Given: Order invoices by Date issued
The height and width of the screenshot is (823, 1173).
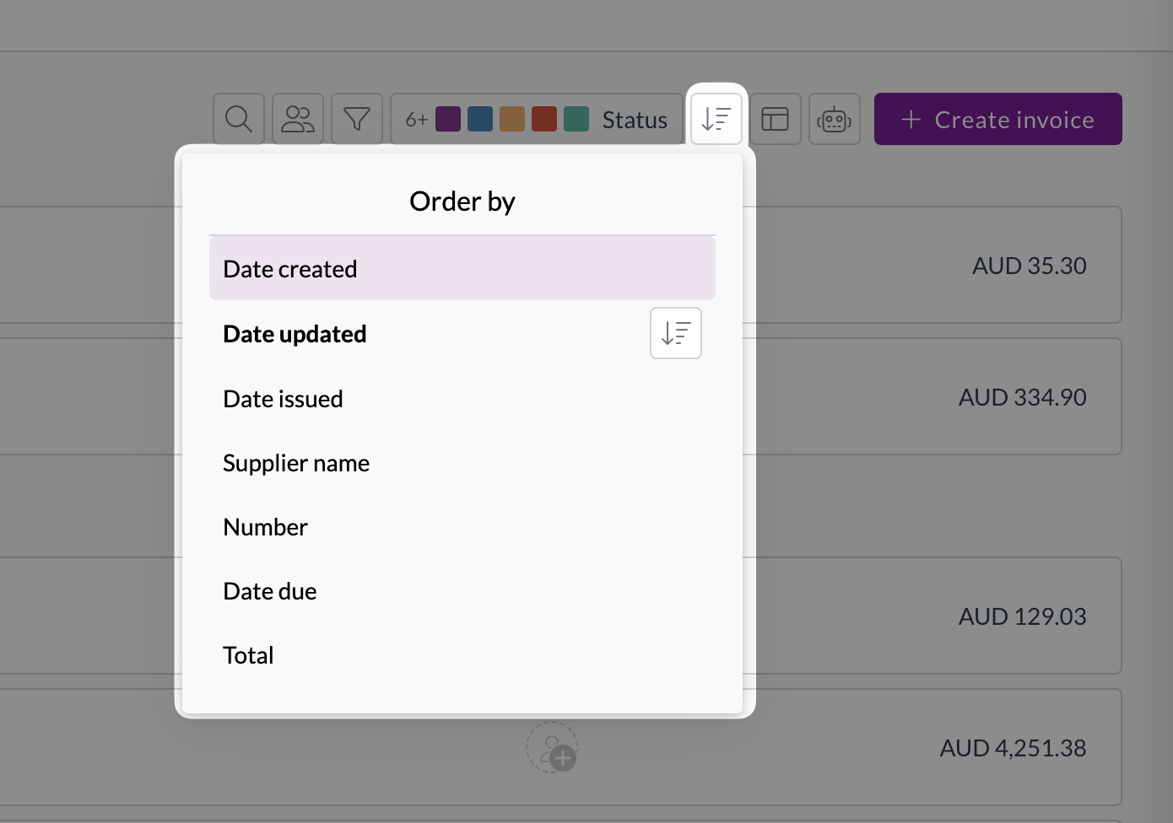Looking at the screenshot, I should coord(462,399).
